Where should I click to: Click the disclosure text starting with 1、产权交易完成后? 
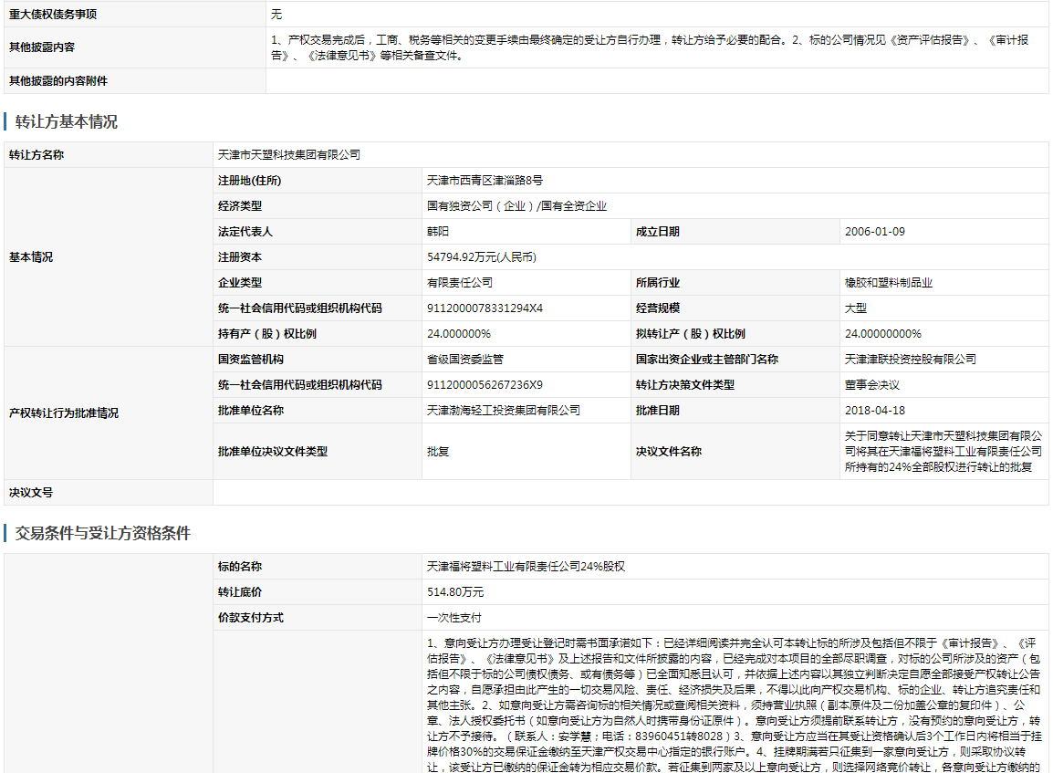[x=650, y=47]
